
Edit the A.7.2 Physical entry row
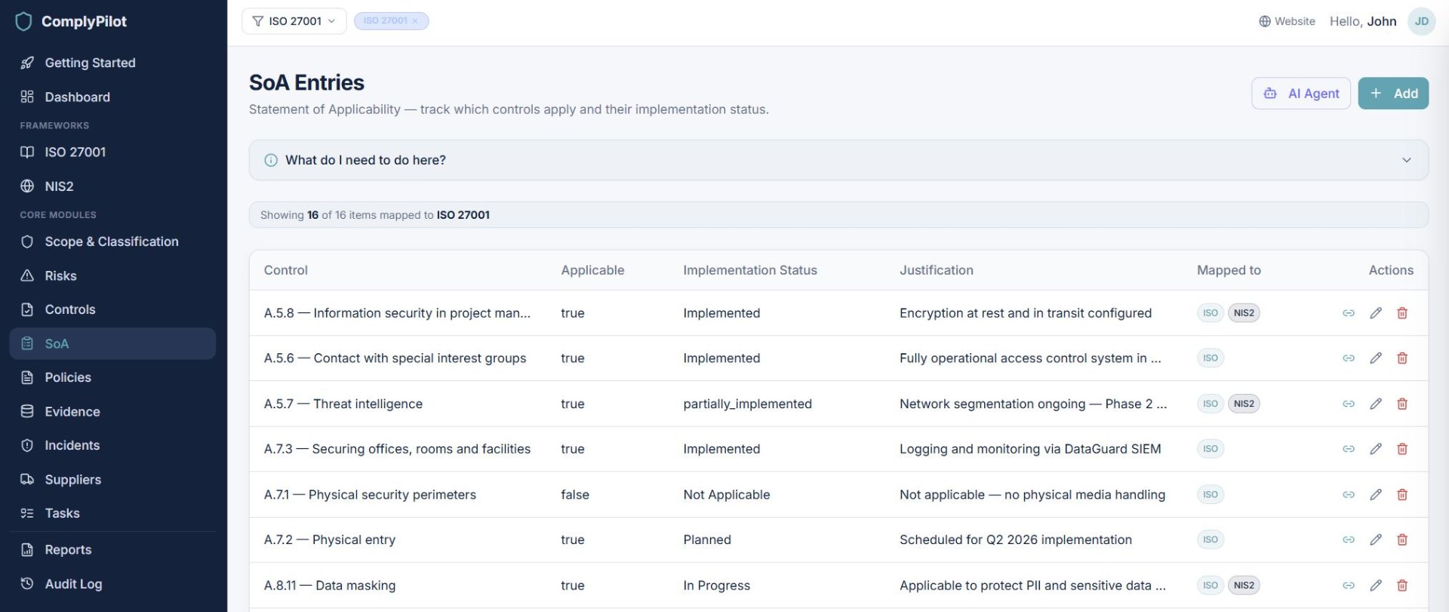point(1376,540)
